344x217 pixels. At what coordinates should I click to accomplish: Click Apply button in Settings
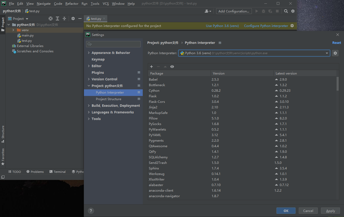330,211
